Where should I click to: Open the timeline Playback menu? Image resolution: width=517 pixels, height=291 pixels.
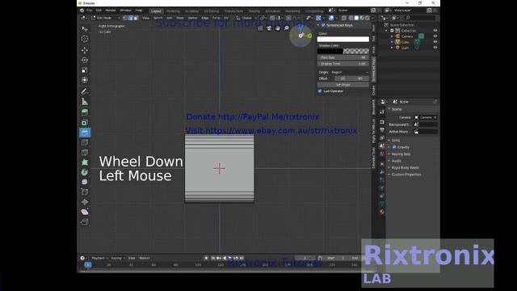coord(99,258)
